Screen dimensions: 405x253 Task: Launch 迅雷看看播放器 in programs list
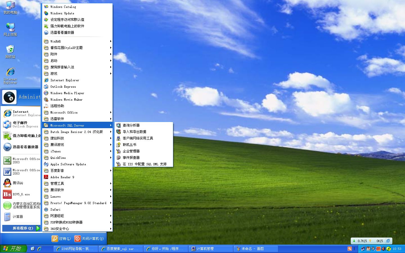click(77, 33)
